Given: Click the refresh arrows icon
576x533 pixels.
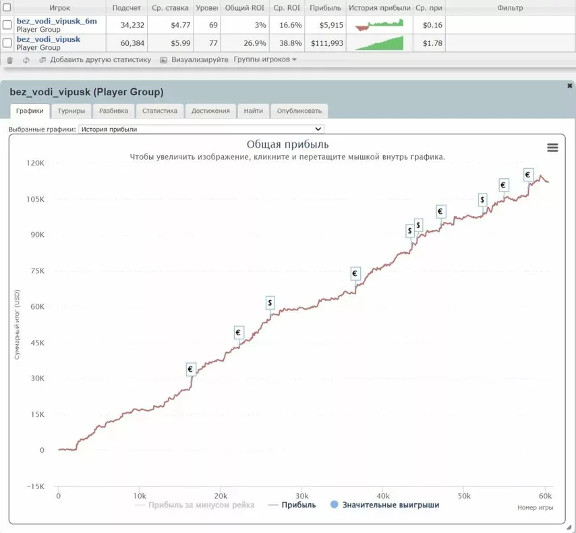Looking at the screenshot, I should click(x=26, y=60).
